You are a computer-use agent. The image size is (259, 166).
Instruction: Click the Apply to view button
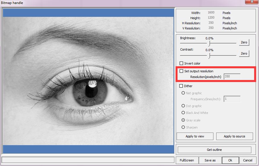195,136
